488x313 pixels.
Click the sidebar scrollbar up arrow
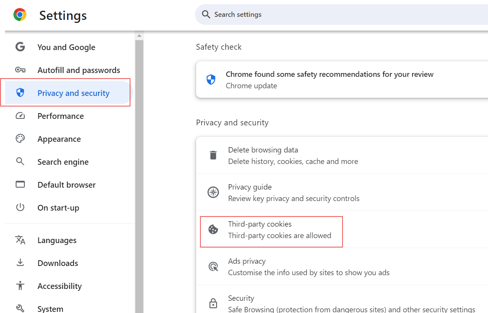coord(139,36)
